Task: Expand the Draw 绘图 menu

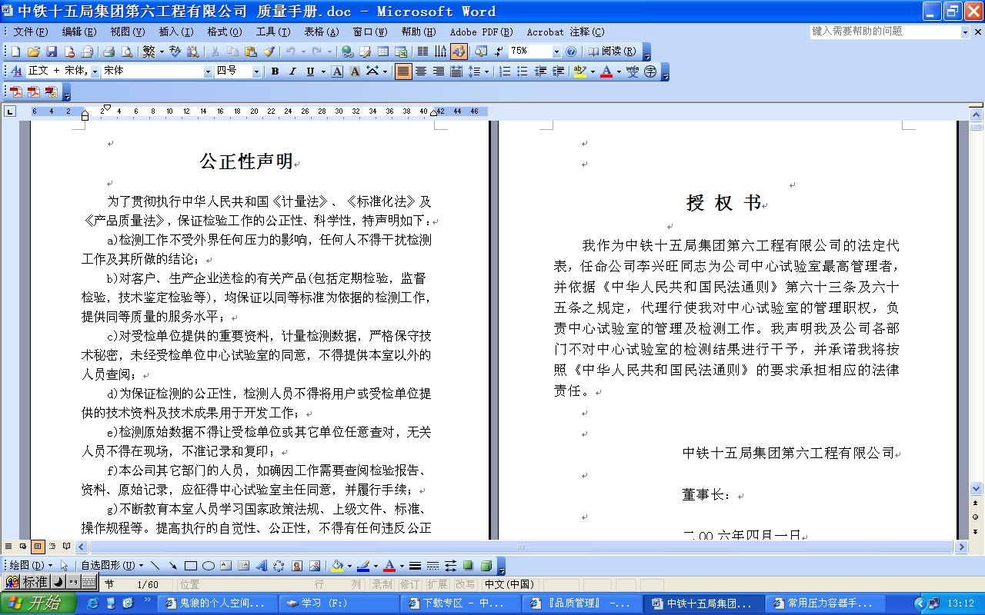Action: [32, 566]
